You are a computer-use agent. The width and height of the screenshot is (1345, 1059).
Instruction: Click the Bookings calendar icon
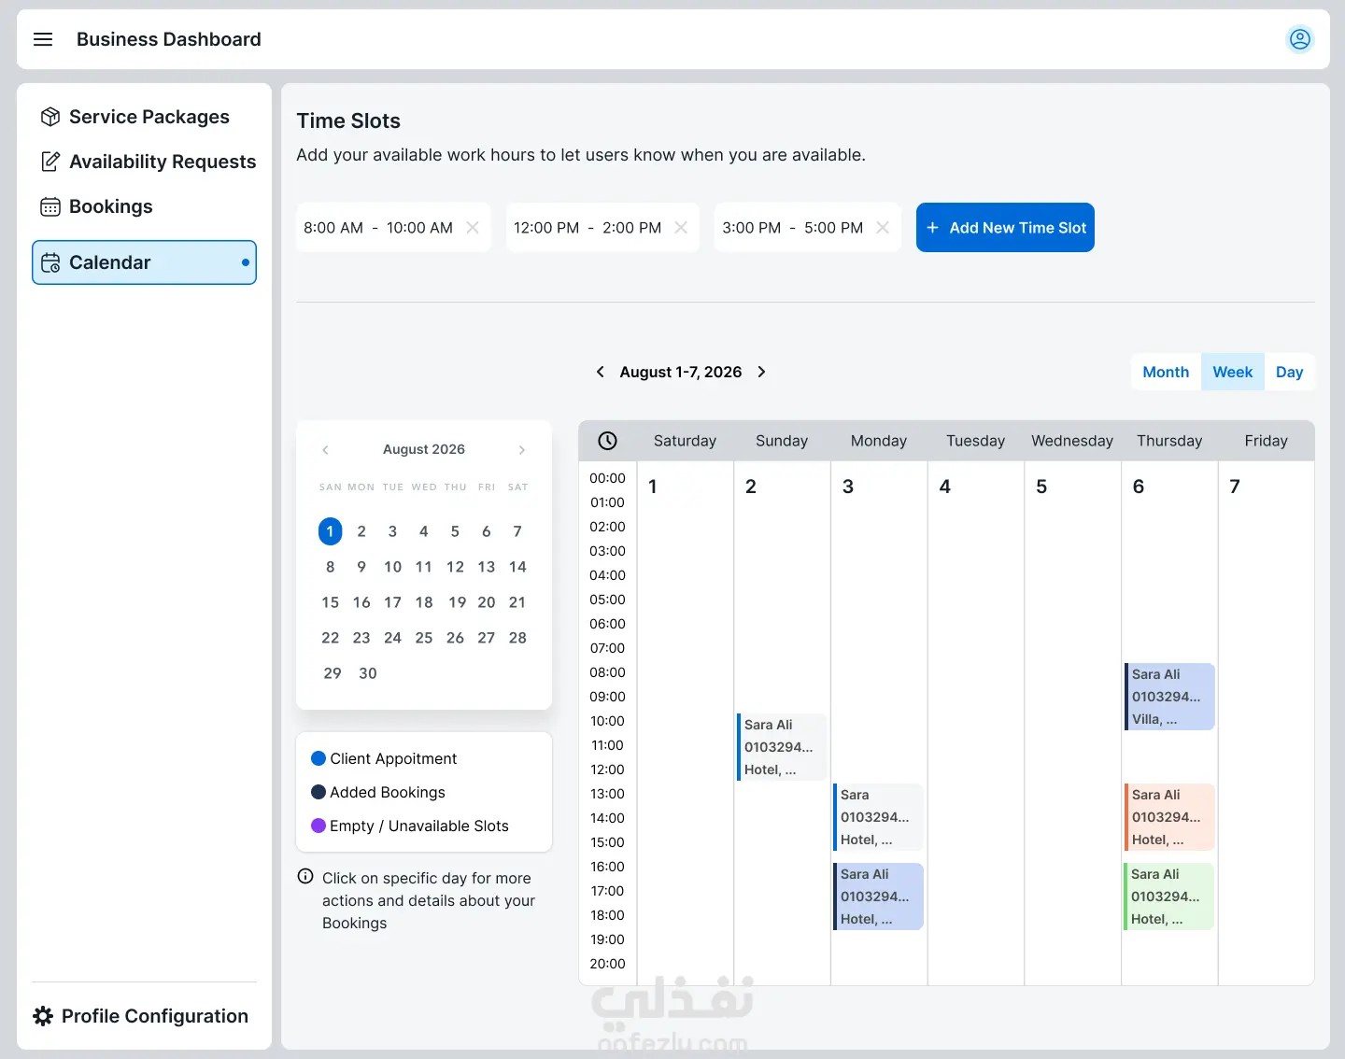coord(50,206)
